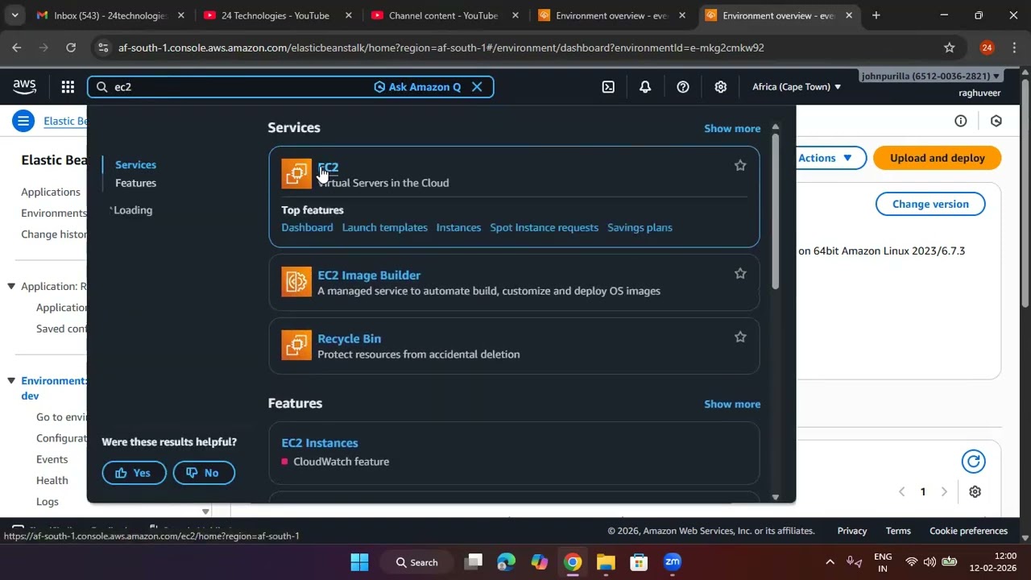This screenshot has width=1031, height=580.
Task: Clear the ec2 search with X icon
Action: point(477,87)
